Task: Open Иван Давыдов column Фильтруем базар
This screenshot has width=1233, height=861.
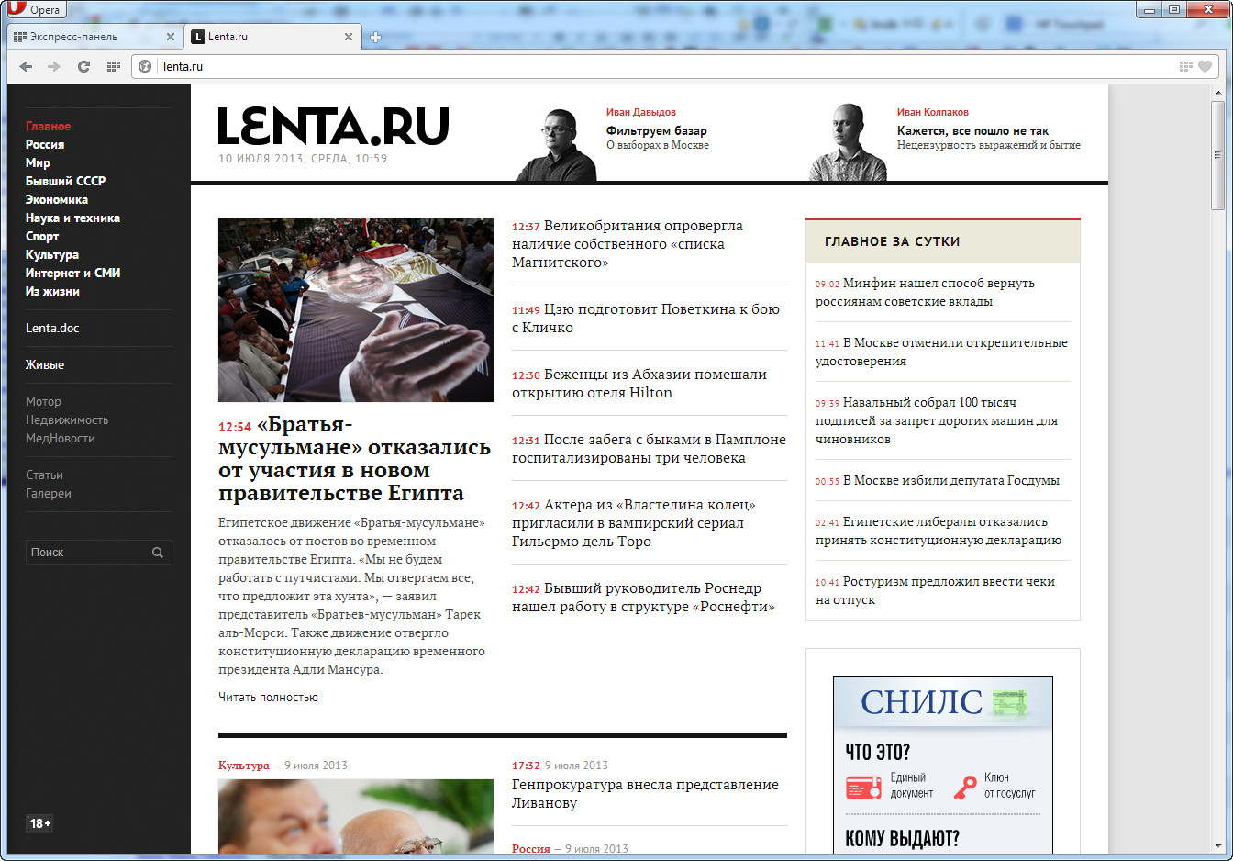Action: pyautogui.click(x=656, y=130)
